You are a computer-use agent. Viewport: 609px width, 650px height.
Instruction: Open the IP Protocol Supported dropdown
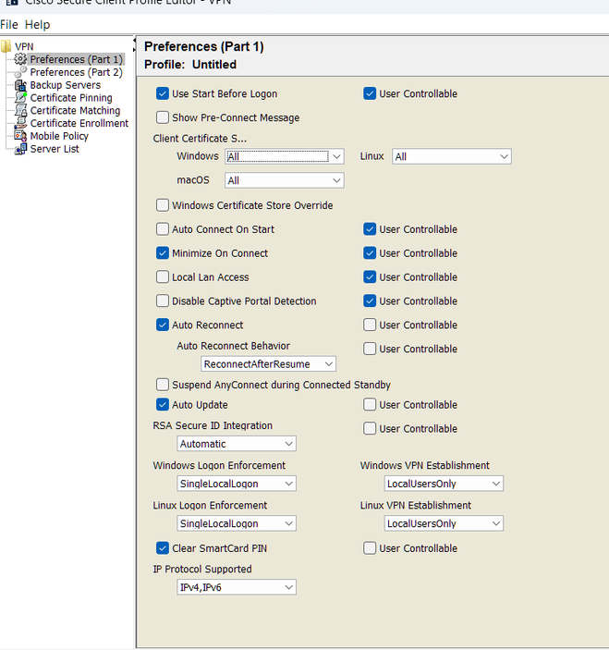(x=237, y=588)
